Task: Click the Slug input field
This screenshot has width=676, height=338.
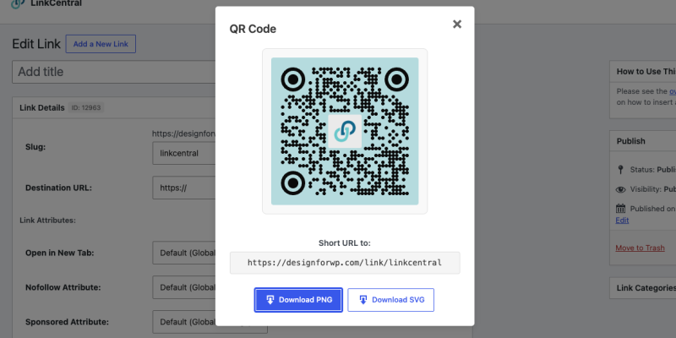Action: (184, 153)
